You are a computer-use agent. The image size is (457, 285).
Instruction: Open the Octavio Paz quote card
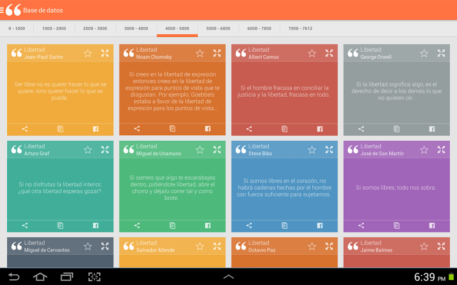[284, 252]
